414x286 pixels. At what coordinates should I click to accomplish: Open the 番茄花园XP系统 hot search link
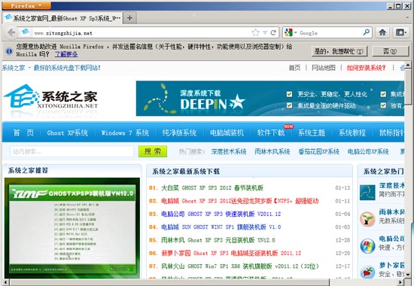(x=318, y=151)
